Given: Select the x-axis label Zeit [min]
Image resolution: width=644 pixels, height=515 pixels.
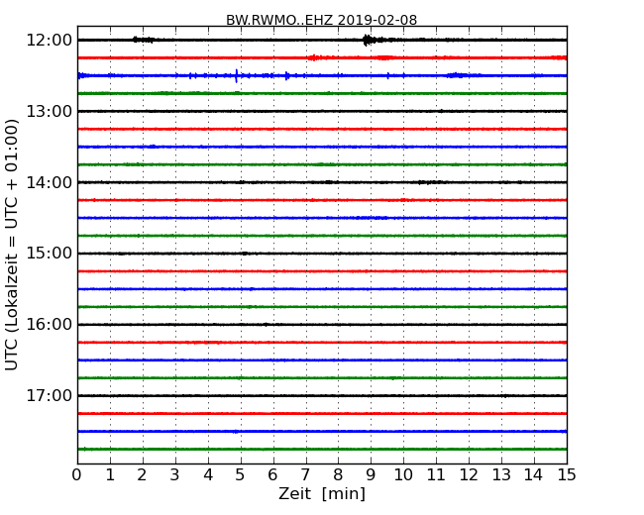Looking at the screenshot, I should pyautogui.click(x=322, y=493).
